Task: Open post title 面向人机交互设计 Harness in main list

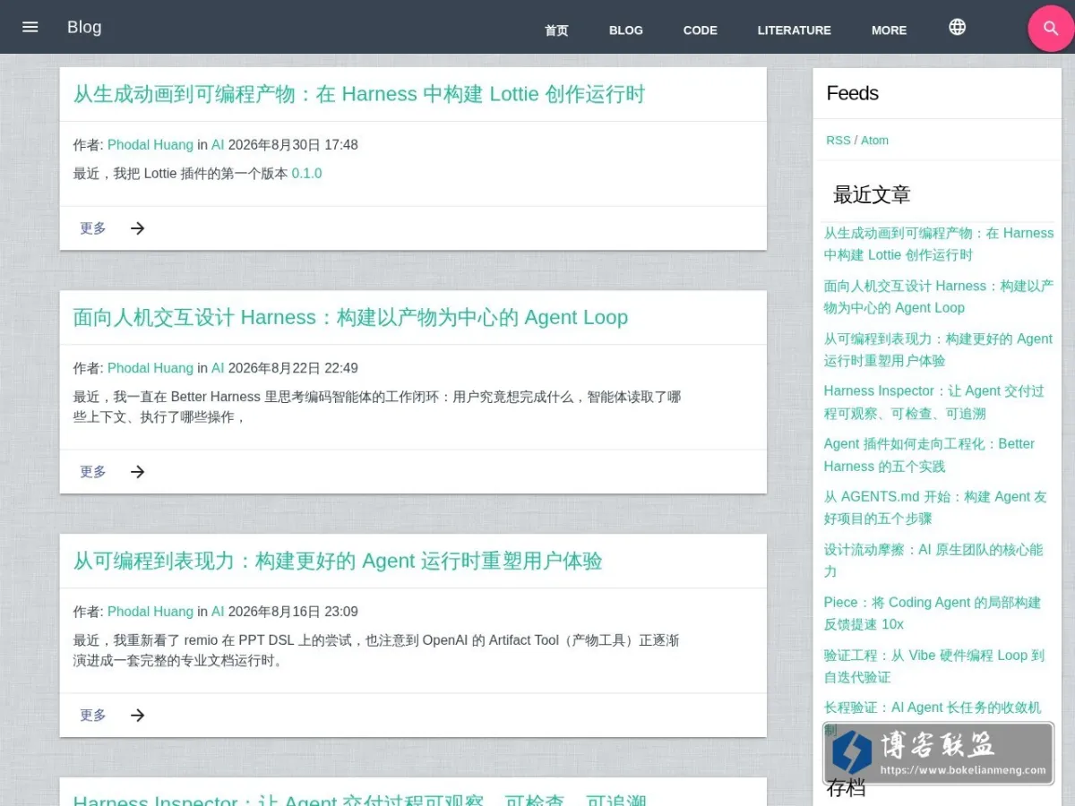Action: click(350, 317)
